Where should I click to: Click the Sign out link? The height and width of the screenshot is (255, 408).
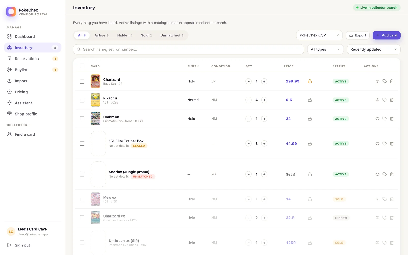tap(19, 245)
